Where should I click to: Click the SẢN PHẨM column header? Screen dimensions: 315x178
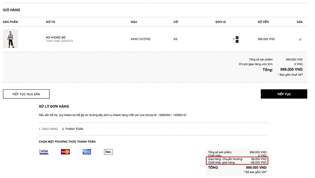[11, 22]
